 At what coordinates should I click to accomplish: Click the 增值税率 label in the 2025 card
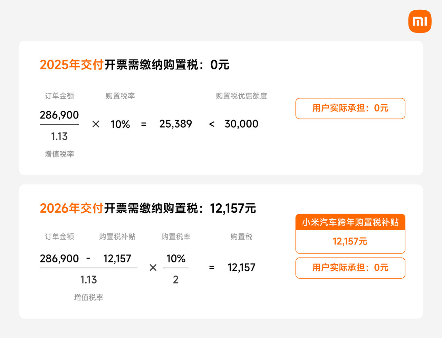(x=59, y=154)
